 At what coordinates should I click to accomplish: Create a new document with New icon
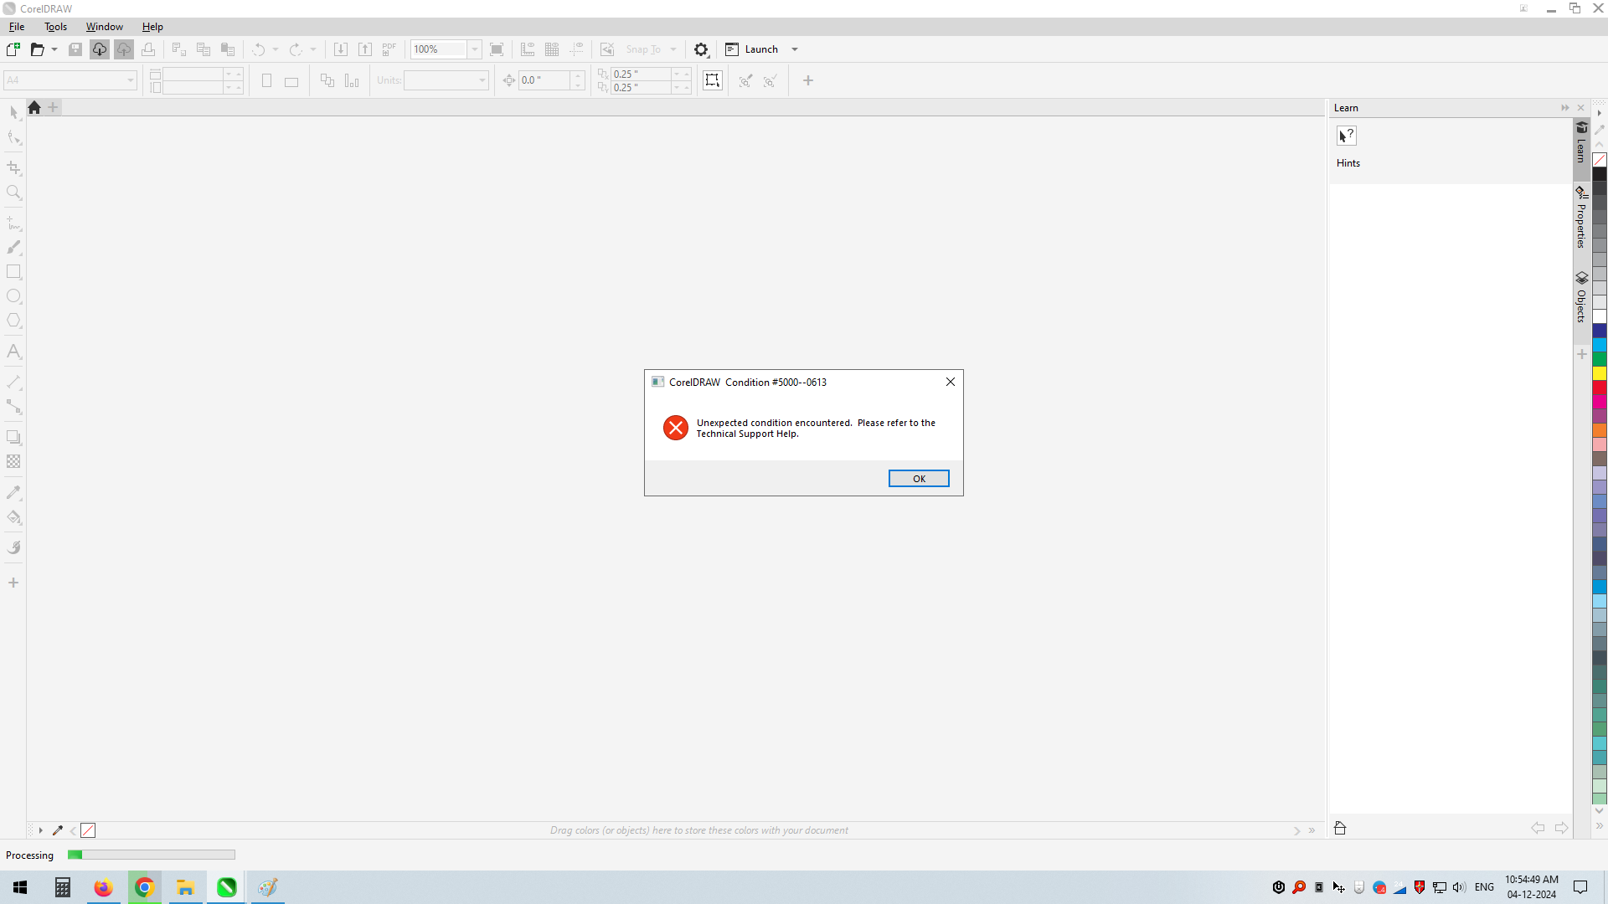(13, 49)
